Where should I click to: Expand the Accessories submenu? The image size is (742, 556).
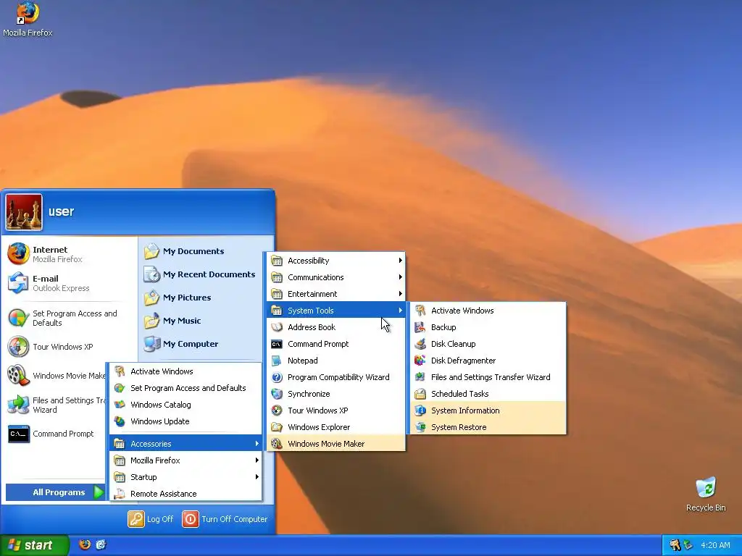[x=185, y=444]
